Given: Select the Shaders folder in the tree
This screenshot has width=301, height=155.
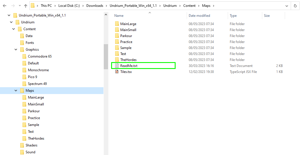Looking at the screenshot, I should tap(31, 145).
